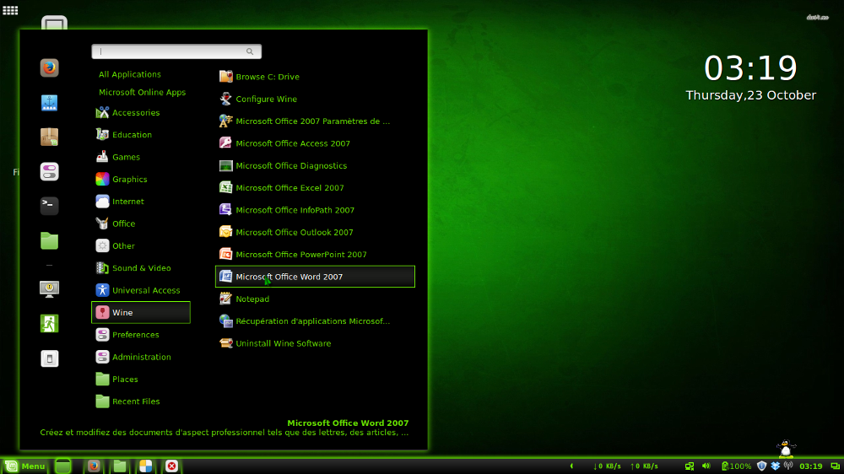844x474 pixels.
Task: Open the Other category
Action: pos(140,246)
